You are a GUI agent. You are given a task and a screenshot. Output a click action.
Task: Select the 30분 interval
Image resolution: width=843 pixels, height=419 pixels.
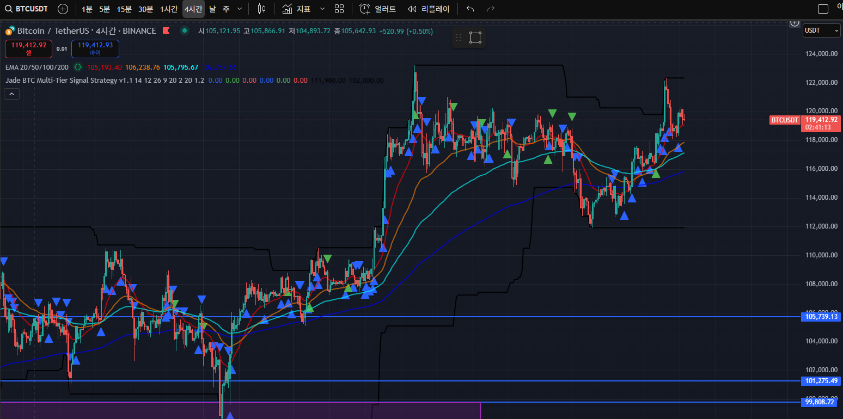point(145,9)
